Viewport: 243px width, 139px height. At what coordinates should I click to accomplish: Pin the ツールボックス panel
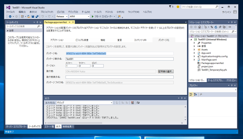coord(37,22)
